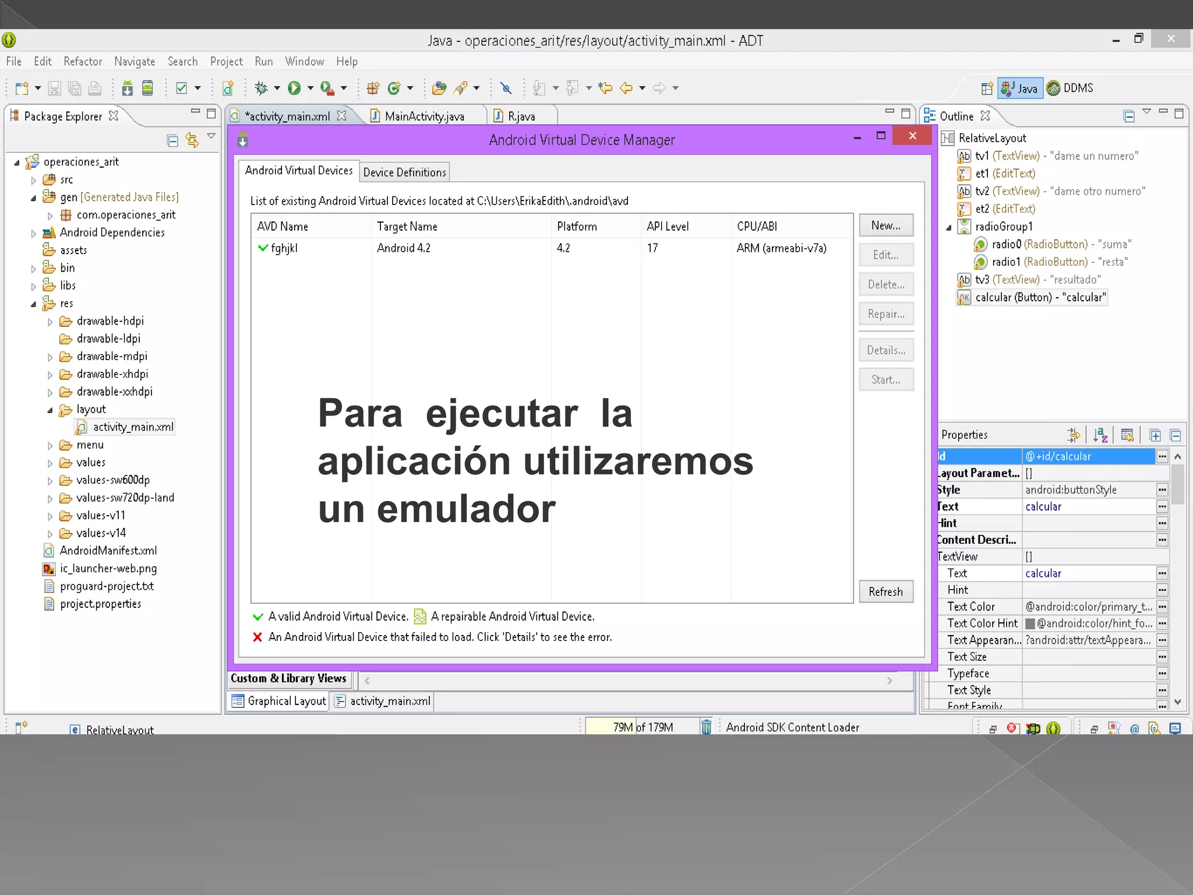This screenshot has width=1193, height=895.
Task: Expand the drawable-hdpi folder
Action: pos(50,322)
